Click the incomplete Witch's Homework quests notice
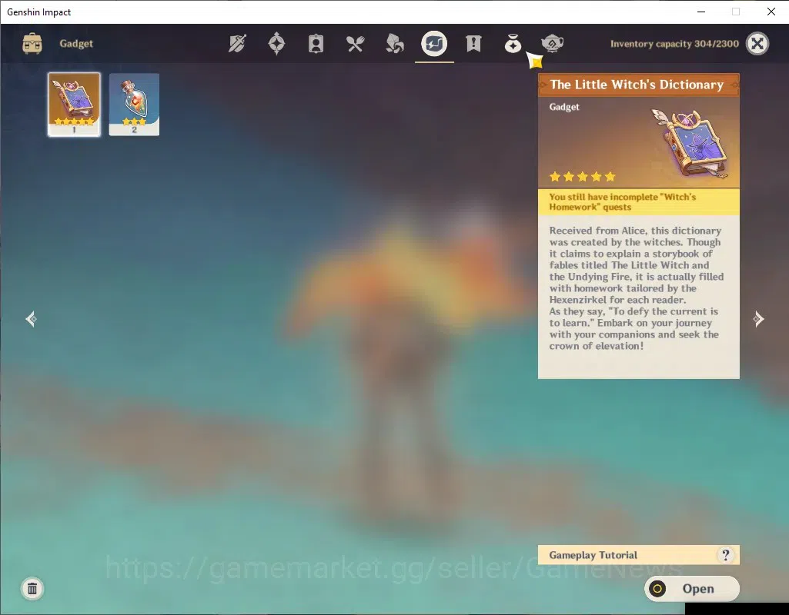 (x=639, y=202)
